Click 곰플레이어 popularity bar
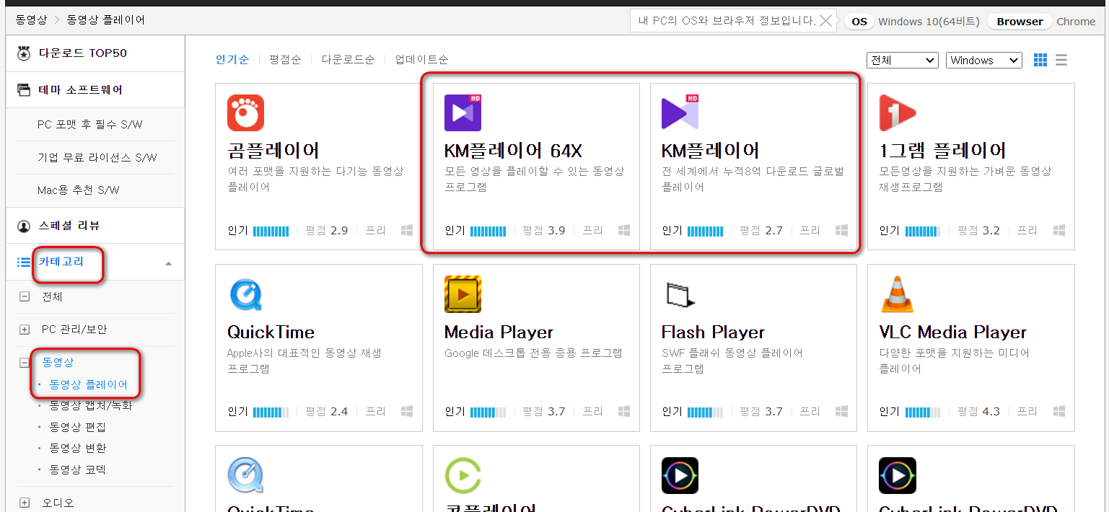Viewport: 1109px width, 512px height. 271,231
